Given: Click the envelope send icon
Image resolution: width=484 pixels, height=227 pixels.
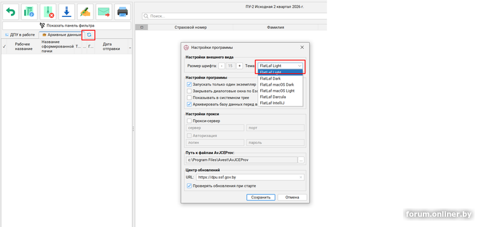Looking at the screenshot, I should (x=103, y=12).
